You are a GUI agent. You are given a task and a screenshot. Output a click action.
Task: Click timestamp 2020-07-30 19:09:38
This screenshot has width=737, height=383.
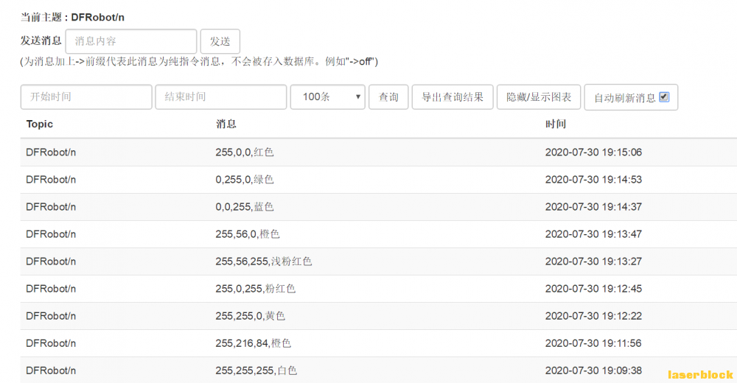593,370
